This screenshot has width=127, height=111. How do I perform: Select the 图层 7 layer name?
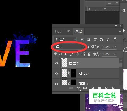[74, 63]
